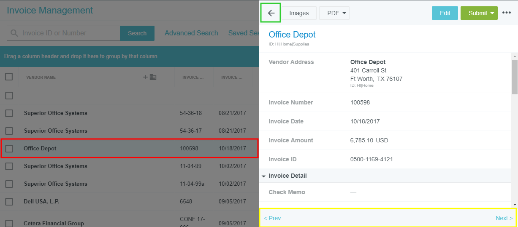Open the Submit dropdown arrow
This screenshot has width=518, height=227.
tap(492, 13)
